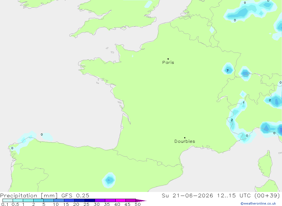Screen dimensions: 282x206
Task: Click legend tick label '0.5'
Action: point(15,204)
